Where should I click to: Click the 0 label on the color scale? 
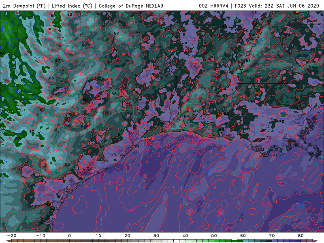click(x=69, y=236)
